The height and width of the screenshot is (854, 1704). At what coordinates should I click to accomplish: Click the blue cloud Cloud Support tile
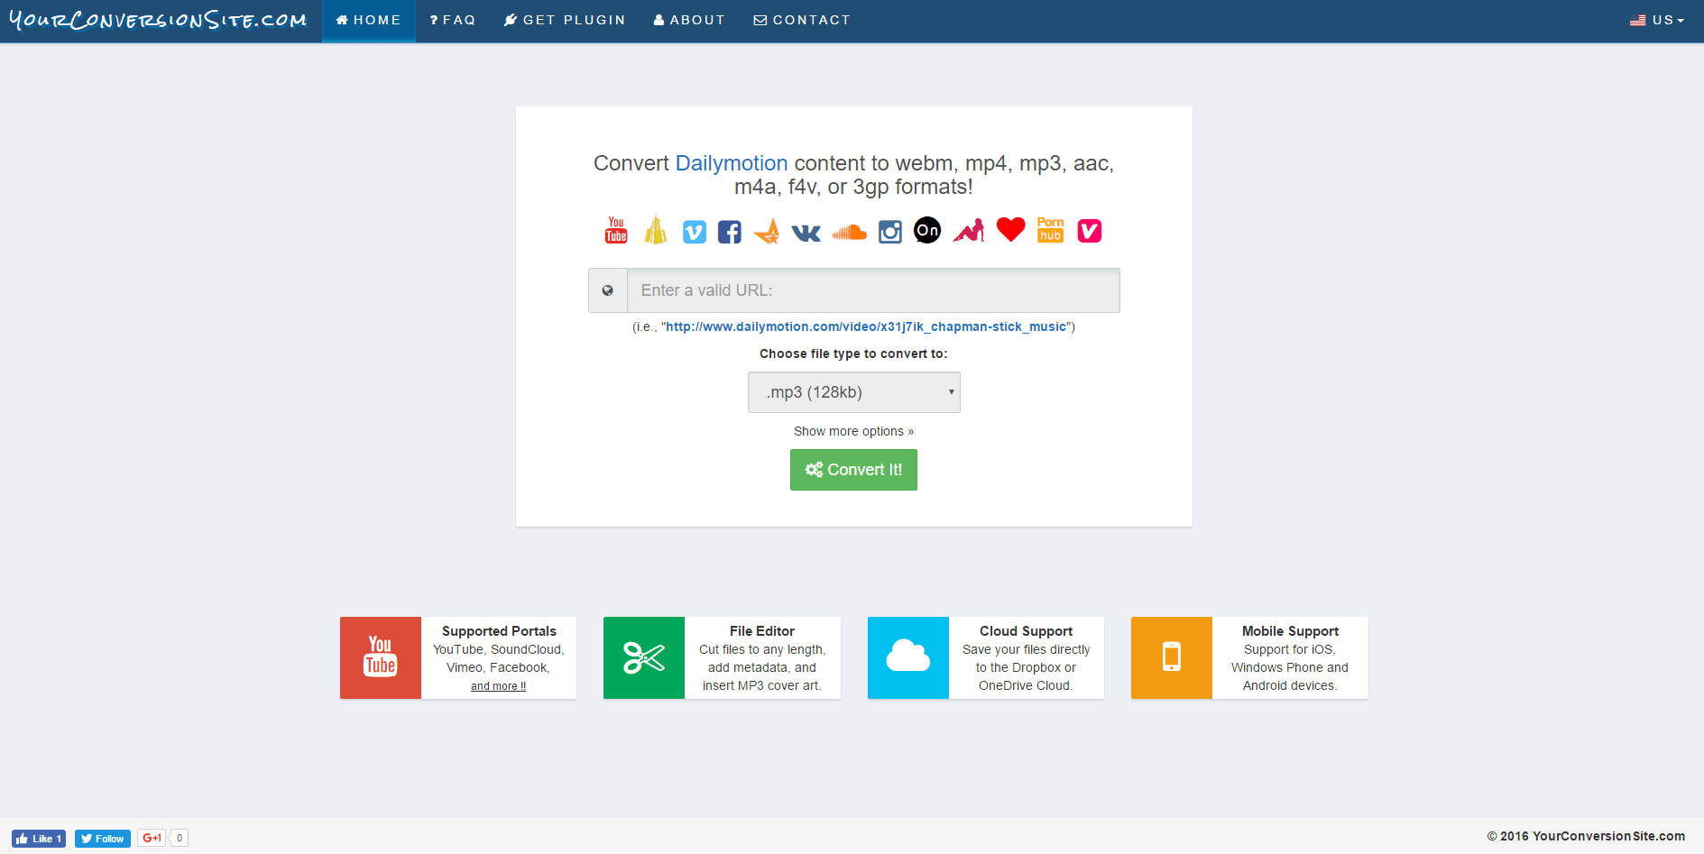pos(908,657)
